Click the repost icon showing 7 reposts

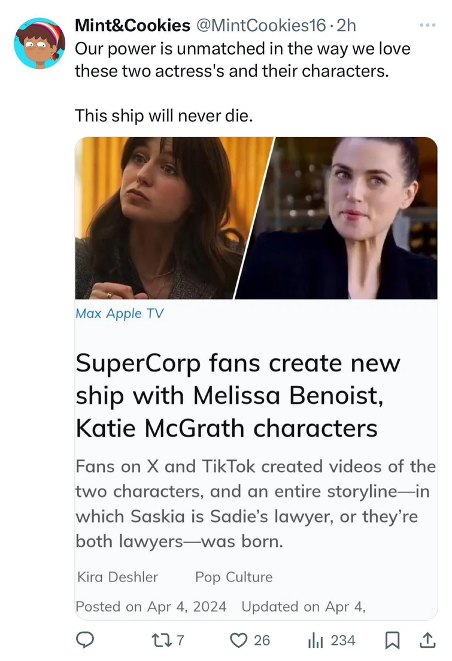[x=159, y=639]
